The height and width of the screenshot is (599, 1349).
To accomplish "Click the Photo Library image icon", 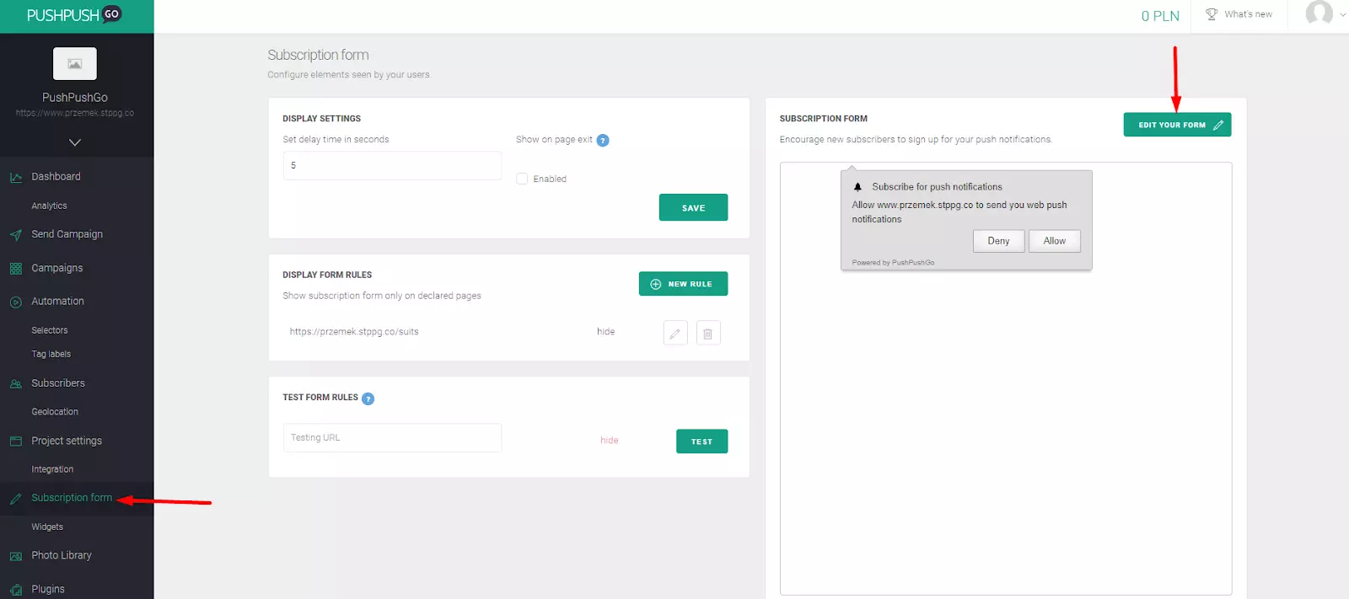I will 15,556.
